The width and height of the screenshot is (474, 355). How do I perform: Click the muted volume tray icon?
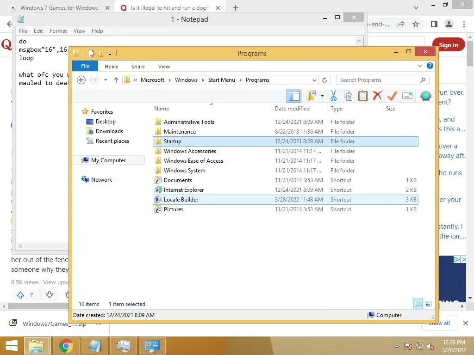click(x=430, y=346)
